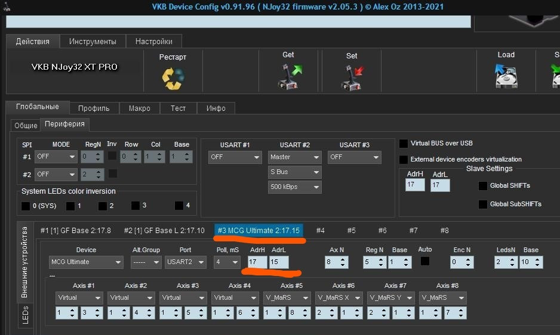
Task: Open the Device MCG Ultimate dropdown
Action: pyautogui.click(x=86, y=262)
